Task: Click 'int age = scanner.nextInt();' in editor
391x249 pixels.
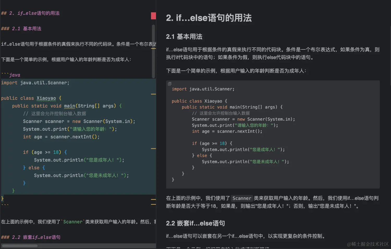Action: click(61, 137)
